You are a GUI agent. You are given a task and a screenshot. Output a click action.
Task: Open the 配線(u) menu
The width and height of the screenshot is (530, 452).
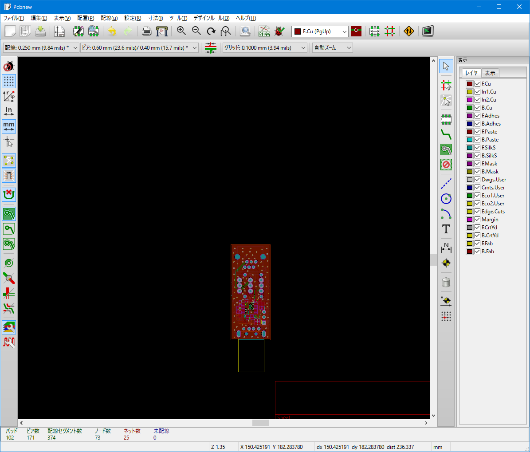(x=109, y=18)
